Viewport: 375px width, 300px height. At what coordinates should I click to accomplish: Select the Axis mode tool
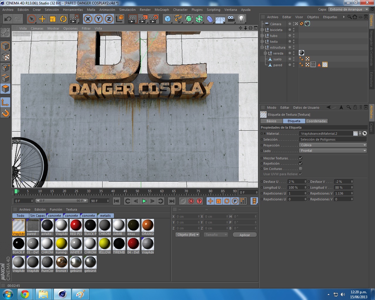coord(6,102)
